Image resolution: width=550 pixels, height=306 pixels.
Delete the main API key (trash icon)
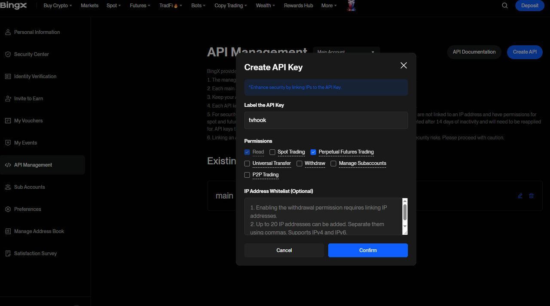531,196
